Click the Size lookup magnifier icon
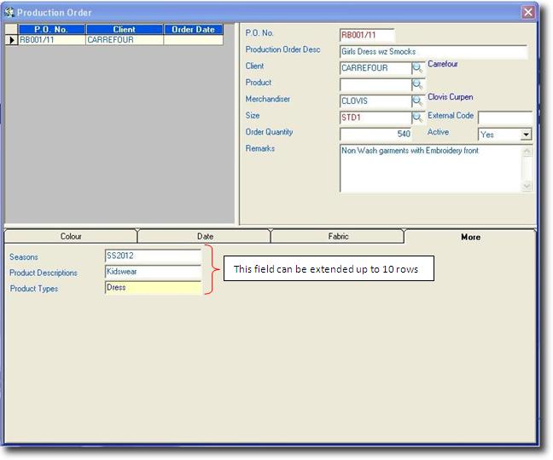Screen dimensions: 553x460 pos(418,118)
